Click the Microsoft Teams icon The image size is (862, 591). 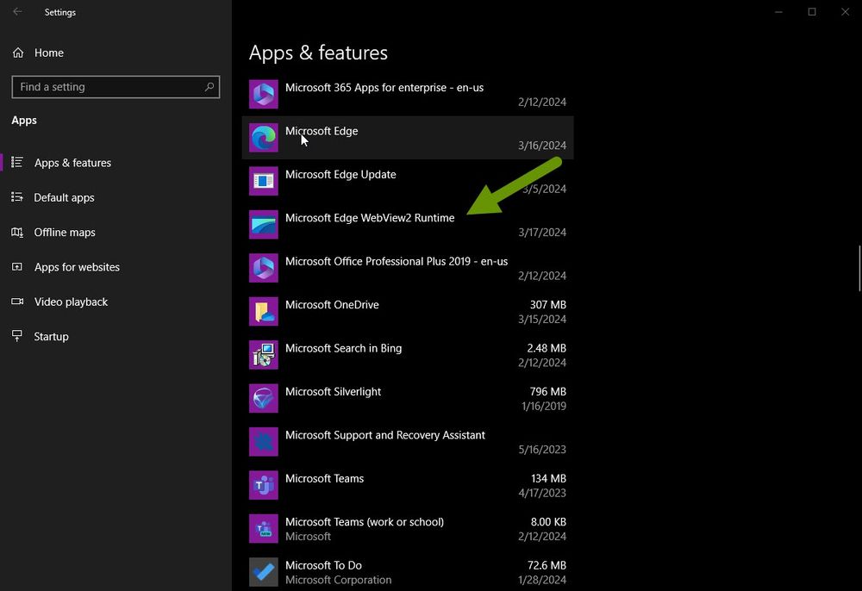[263, 485]
